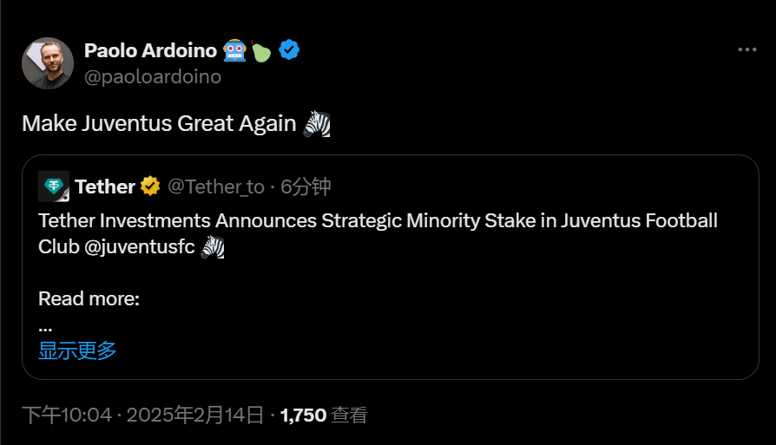Image resolution: width=776 pixels, height=445 pixels.
Task: Click the 下午10:04 · 2025年2月14日 post timestamp
Action: pos(142,416)
